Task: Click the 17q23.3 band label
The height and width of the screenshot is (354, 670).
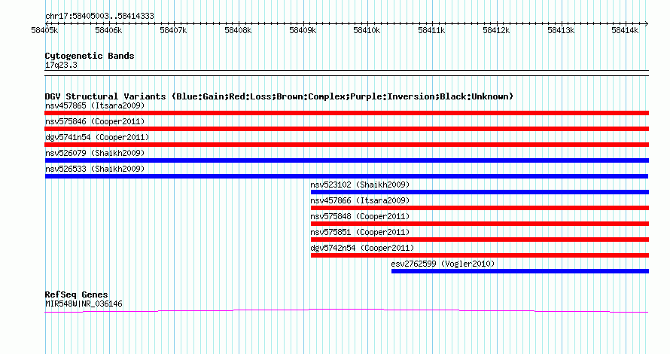Action: pos(61,65)
